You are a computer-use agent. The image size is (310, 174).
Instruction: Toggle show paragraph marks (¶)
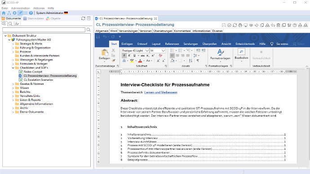click(x=198, y=61)
